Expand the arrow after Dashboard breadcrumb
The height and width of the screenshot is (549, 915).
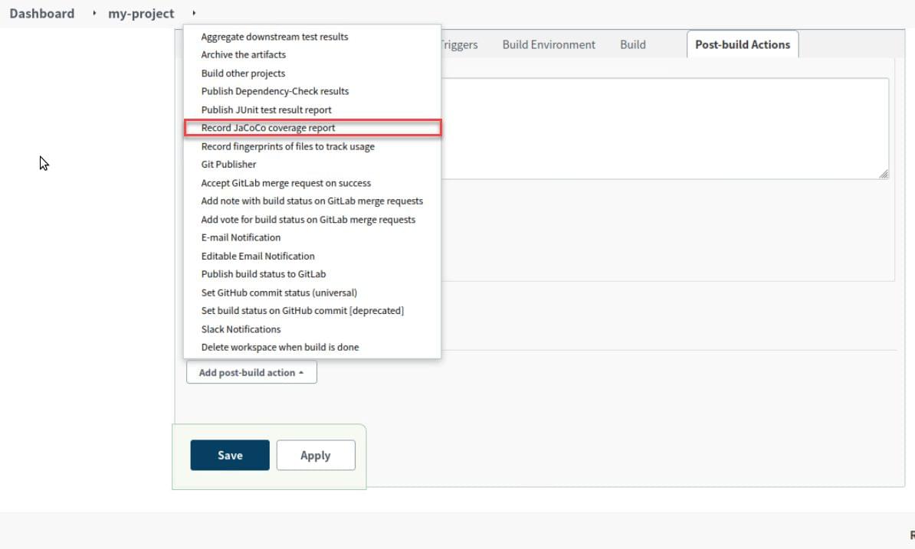pos(94,13)
